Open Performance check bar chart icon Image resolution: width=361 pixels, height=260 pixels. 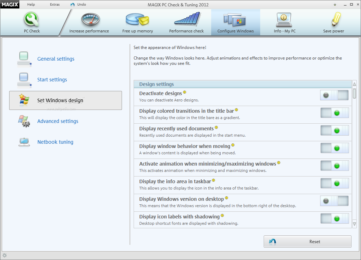pos(188,19)
